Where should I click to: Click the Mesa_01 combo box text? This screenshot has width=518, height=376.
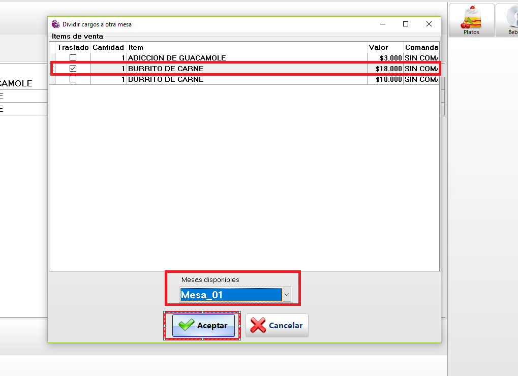(230, 295)
